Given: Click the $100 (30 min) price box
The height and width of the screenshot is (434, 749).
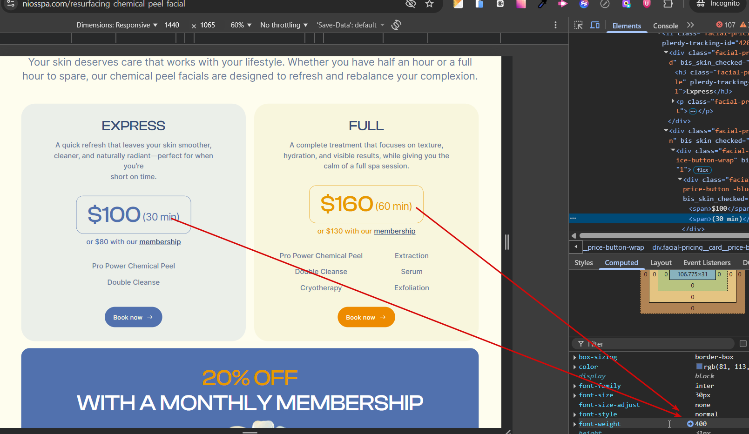Looking at the screenshot, I should (x=134, y=214).
